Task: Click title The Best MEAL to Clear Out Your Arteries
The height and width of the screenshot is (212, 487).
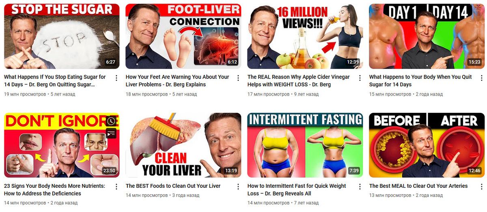Action: pos(418,186)
